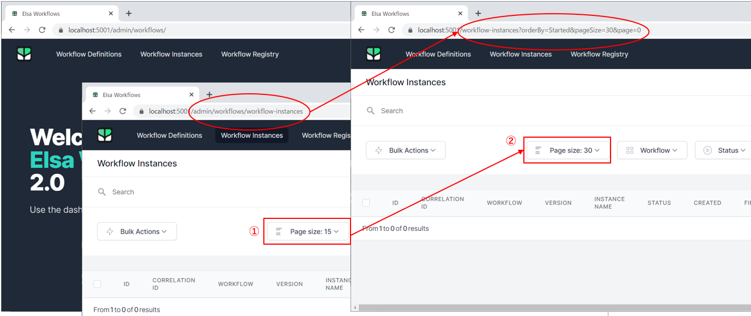Reload page in the middle browser window
The height and width of the screenshot is (316, 751).
click(123, 111)
